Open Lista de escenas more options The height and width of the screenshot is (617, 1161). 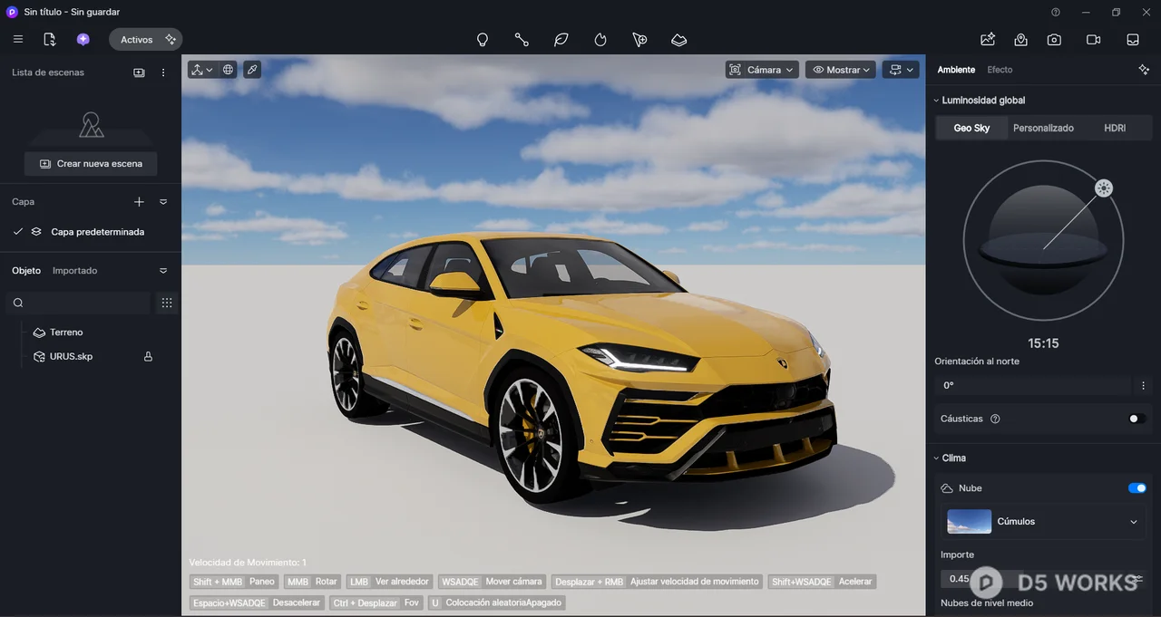163,72
